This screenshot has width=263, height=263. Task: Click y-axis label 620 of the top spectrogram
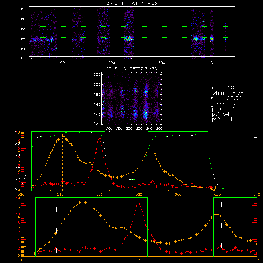tap(24, 9)
